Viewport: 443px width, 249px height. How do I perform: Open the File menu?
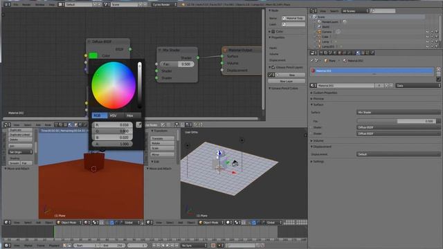click(16, 5)
